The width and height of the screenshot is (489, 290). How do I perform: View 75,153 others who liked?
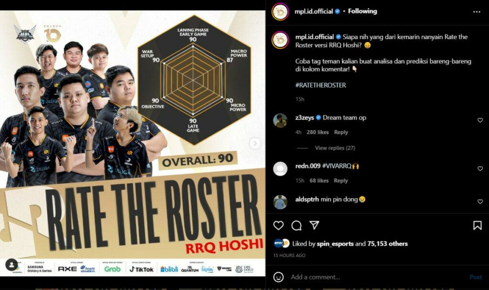387,244
